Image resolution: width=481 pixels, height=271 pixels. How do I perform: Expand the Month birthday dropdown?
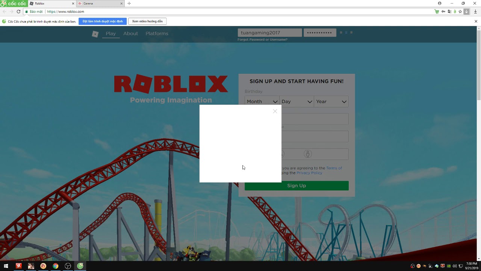[x=262, y=102]
